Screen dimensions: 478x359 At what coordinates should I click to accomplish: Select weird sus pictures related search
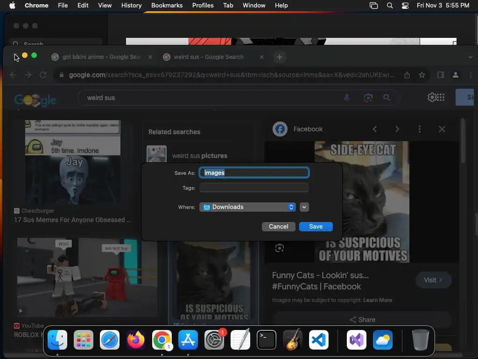click(200, 156)
